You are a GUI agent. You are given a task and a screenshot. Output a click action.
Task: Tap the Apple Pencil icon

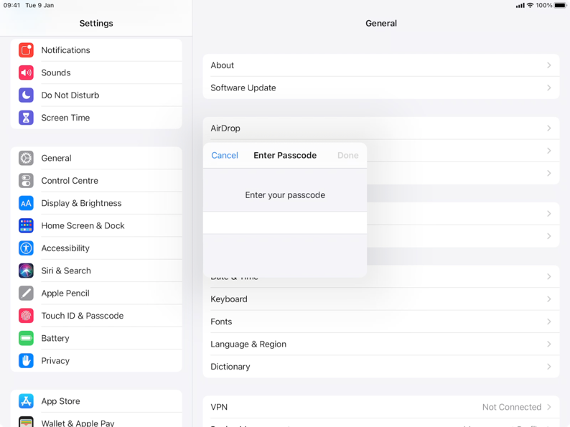[26, 294]
